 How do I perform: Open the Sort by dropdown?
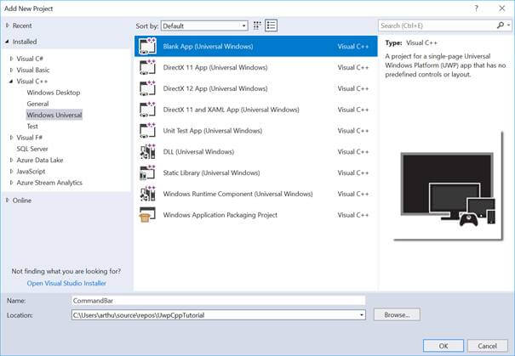click(x=204, y=25)
